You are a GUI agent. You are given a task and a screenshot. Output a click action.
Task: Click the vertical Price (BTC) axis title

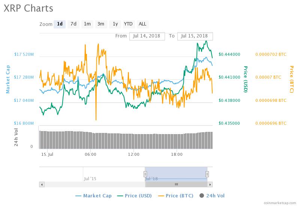point(291,79)
